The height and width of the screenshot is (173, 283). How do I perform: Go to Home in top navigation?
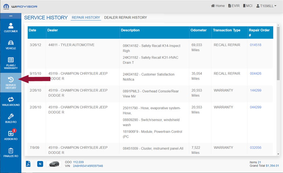(x=218, y=6)
